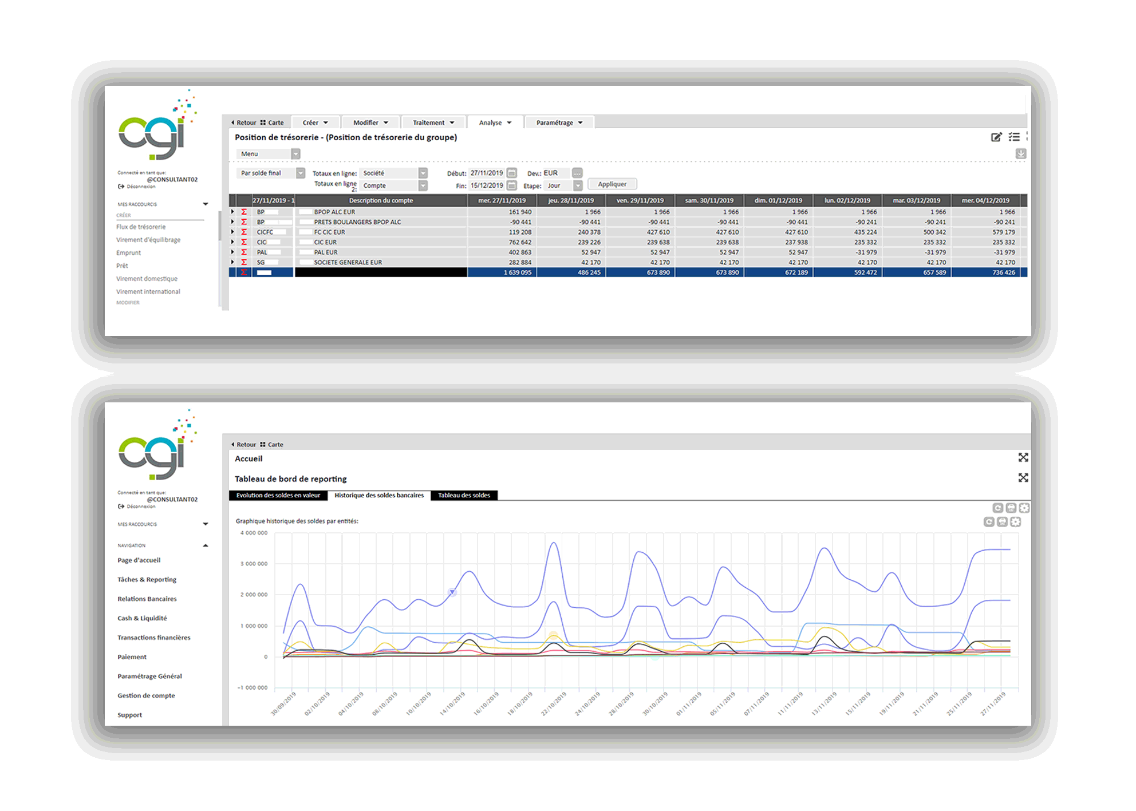Viewport: 1136px width, 811px height.
Task: Click Retour in the treasury screen
Action: (244, 122)
